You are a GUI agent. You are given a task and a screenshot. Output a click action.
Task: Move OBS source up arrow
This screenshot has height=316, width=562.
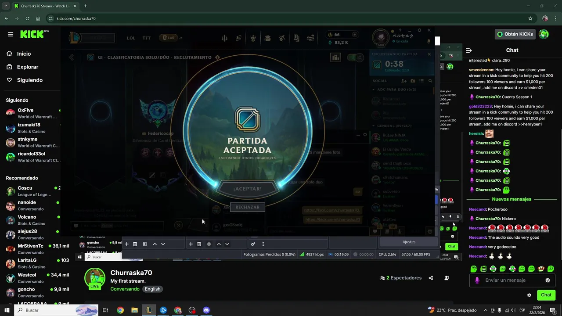click(x=219, y=244)
